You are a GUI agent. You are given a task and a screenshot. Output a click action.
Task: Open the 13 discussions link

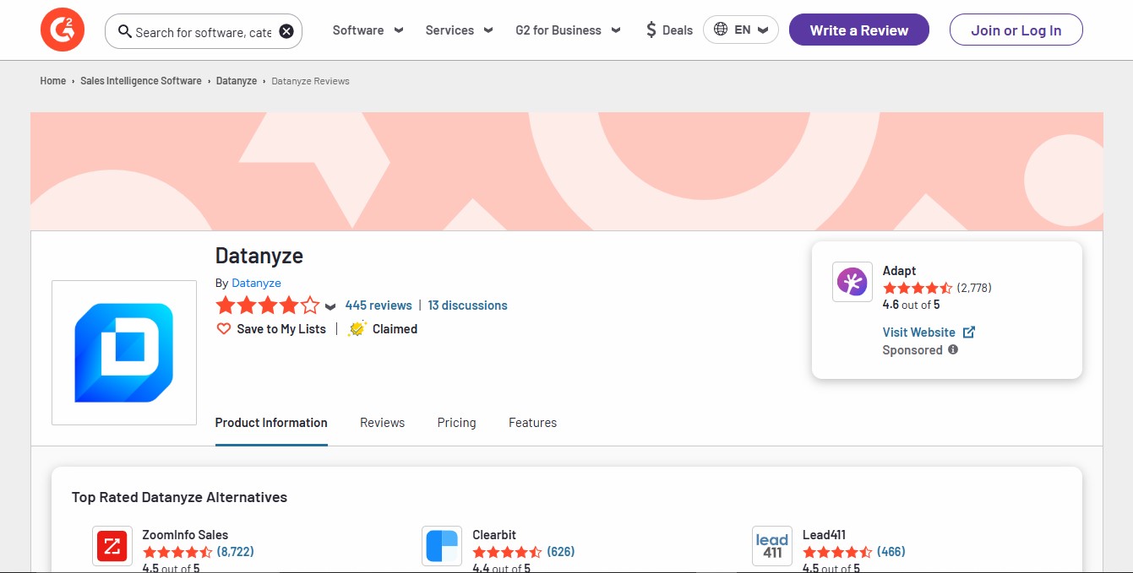pyautogui.click(x=468, y=305)
